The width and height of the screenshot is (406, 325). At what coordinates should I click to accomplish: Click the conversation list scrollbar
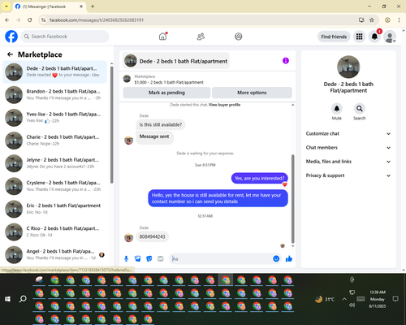coord(112,124)
